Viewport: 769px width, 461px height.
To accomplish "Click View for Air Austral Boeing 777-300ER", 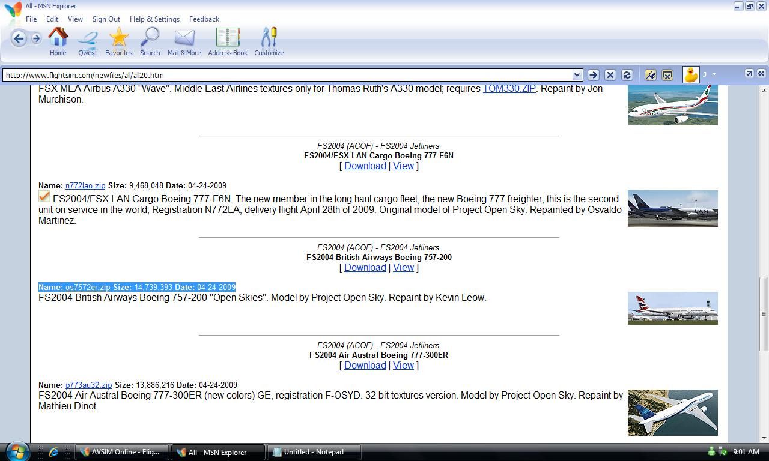I will pyautogui.click(x=403, y=366).
